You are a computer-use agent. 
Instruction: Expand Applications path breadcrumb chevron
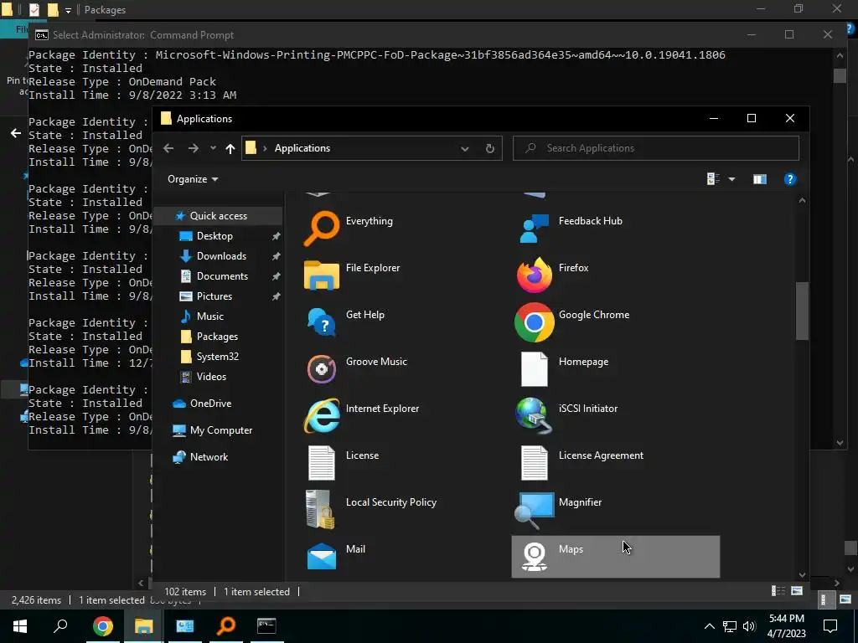[266, 148]
